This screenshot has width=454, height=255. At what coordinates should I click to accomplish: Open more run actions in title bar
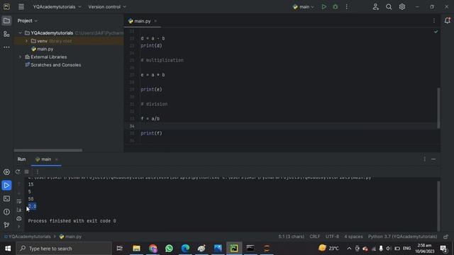(x=347, y=6)
